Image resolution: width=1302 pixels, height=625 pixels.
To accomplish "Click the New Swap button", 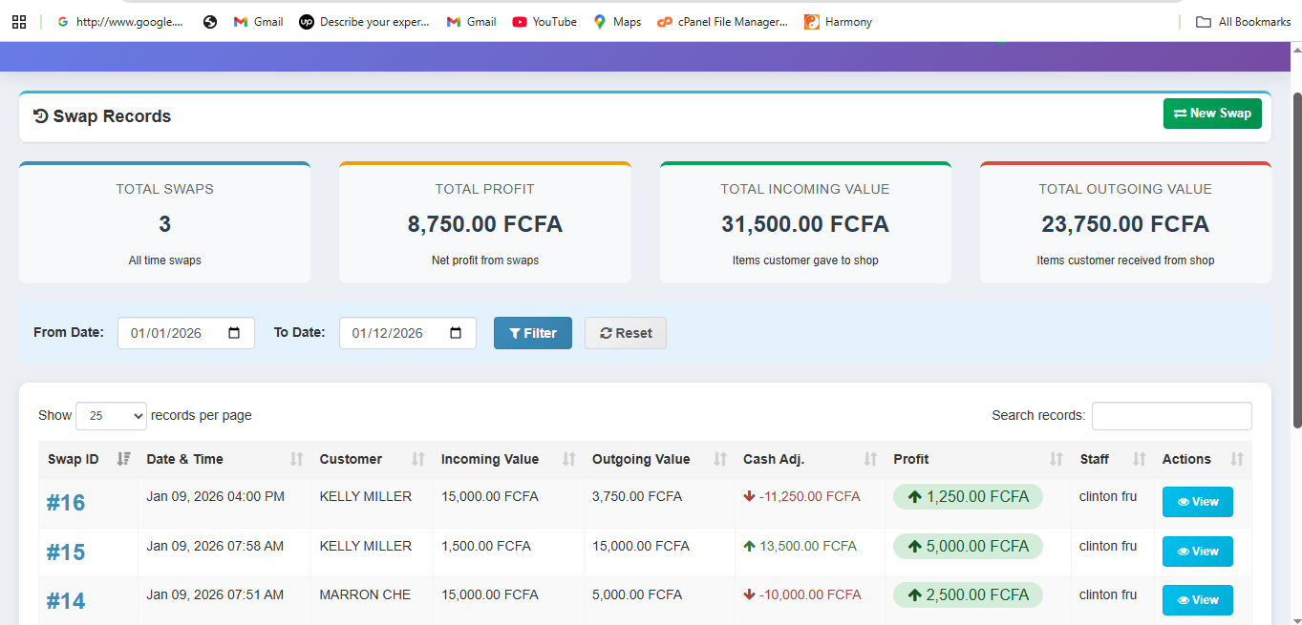I will pyautogui.click(x=1212, y=113).
